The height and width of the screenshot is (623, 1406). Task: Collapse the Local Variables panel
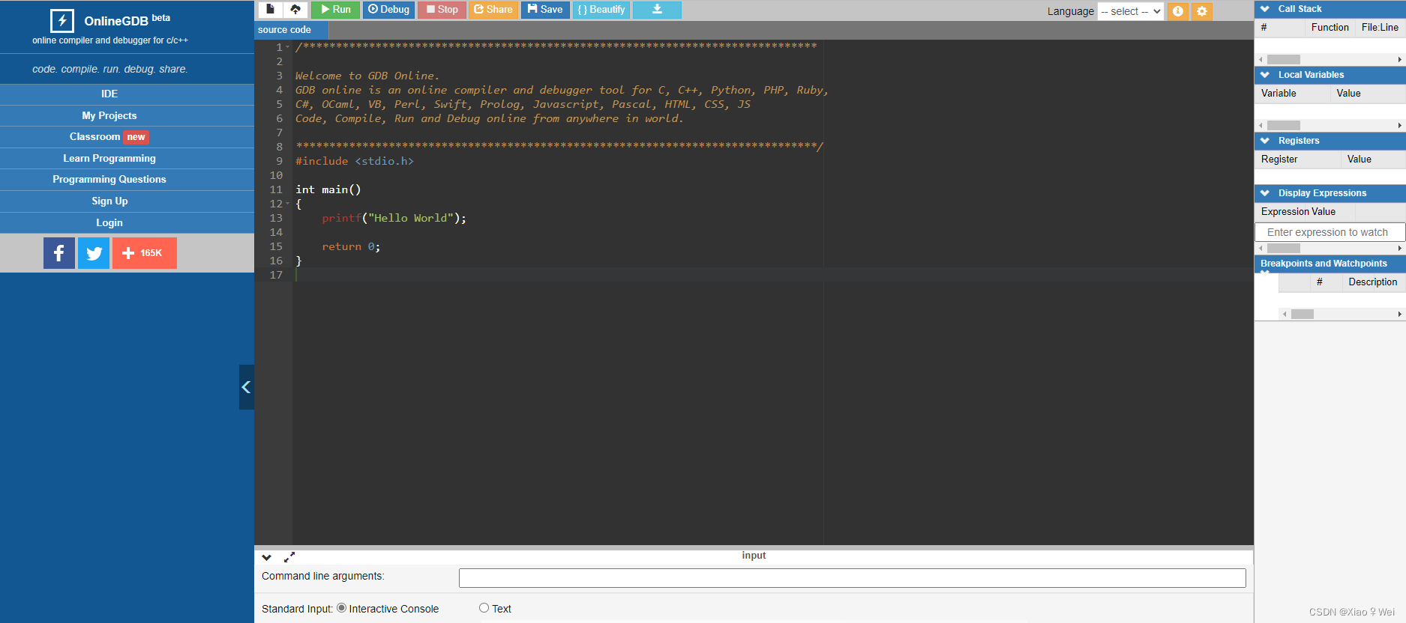pos(1265,75)
